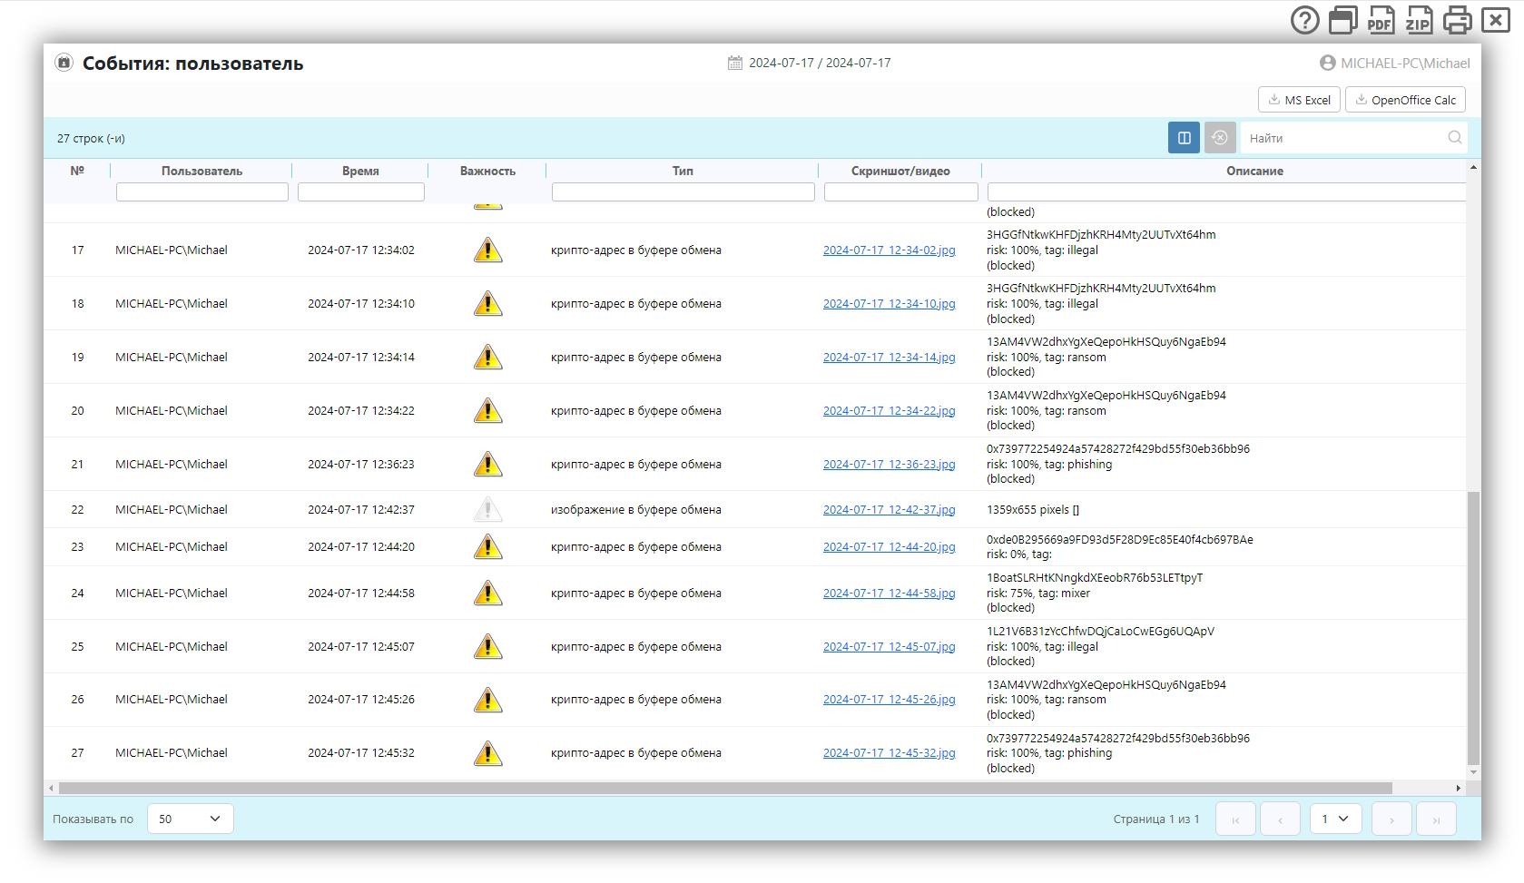1524x883 pixels.
Task: Click warning icon in row 17
Action: click(x=487, y=250)
